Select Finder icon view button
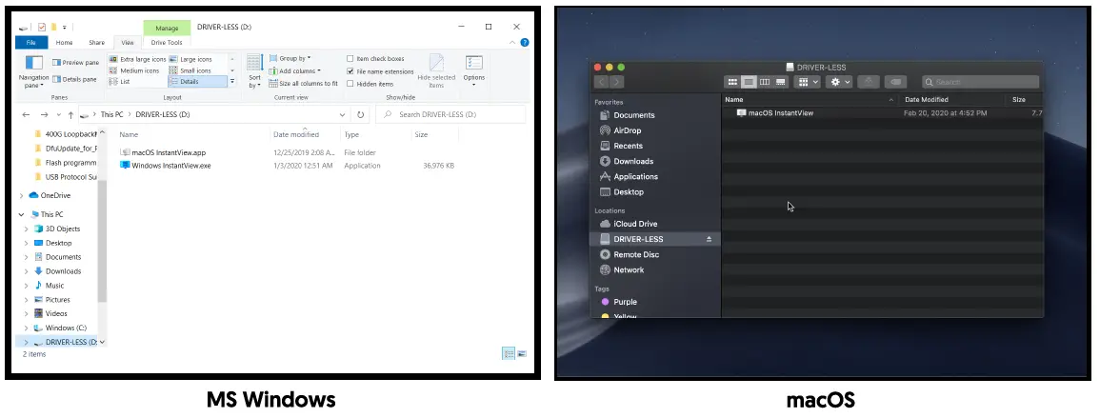The width and height of the screenshot is (1100, 418). coord(732,82)
